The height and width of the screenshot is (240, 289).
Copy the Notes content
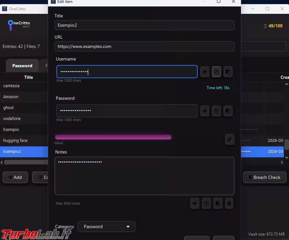tap(206, 203)
